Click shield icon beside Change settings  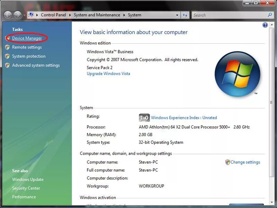227,162
